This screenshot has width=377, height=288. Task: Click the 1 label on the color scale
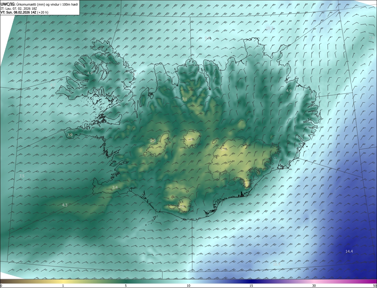[x=63, y=286]
